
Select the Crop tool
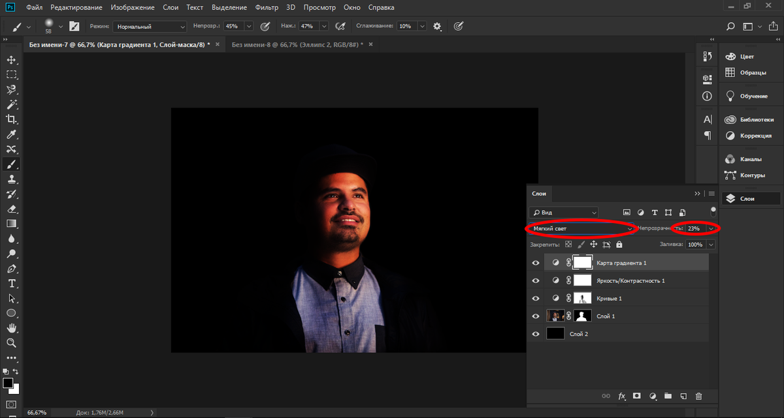(11, 119)
